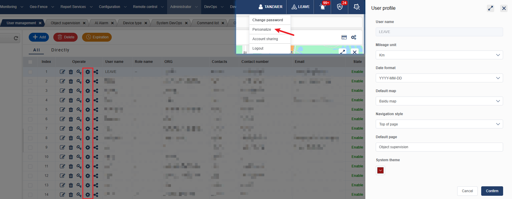This screenshot has height=199, width=512.
Task: Click the edit icon in row 1
Action: coord(62,72)
